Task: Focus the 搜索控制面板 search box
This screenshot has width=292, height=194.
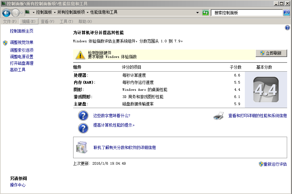Action: point(247,13)
